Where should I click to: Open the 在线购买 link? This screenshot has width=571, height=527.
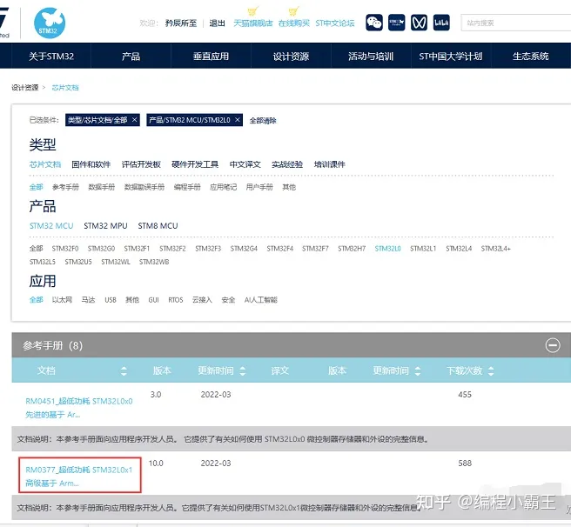(294, 23)
